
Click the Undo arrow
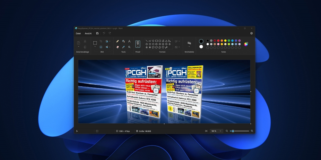point(104,34)
